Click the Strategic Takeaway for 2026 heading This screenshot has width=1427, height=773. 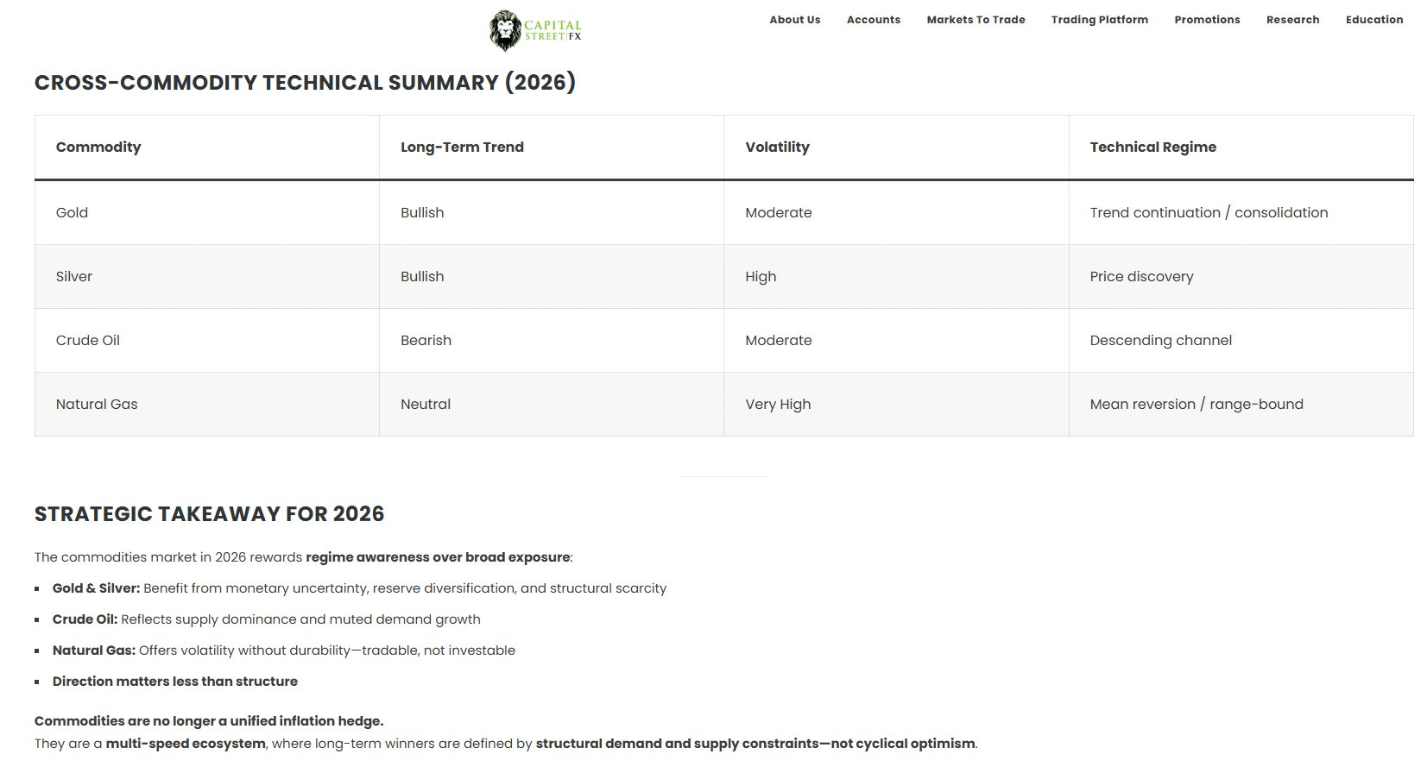[209, 514]
